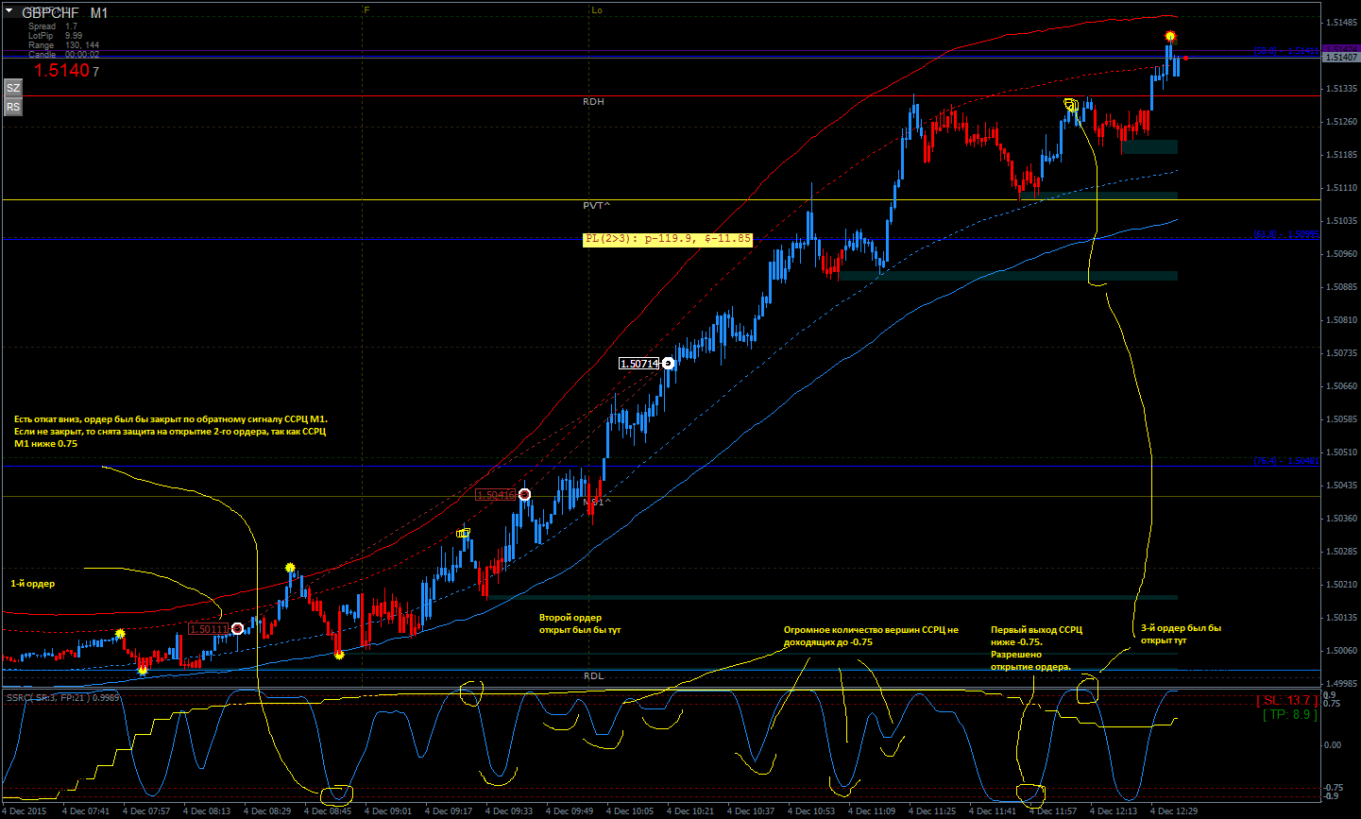Click the 1.51485 price scale label

click(1341, 22)
